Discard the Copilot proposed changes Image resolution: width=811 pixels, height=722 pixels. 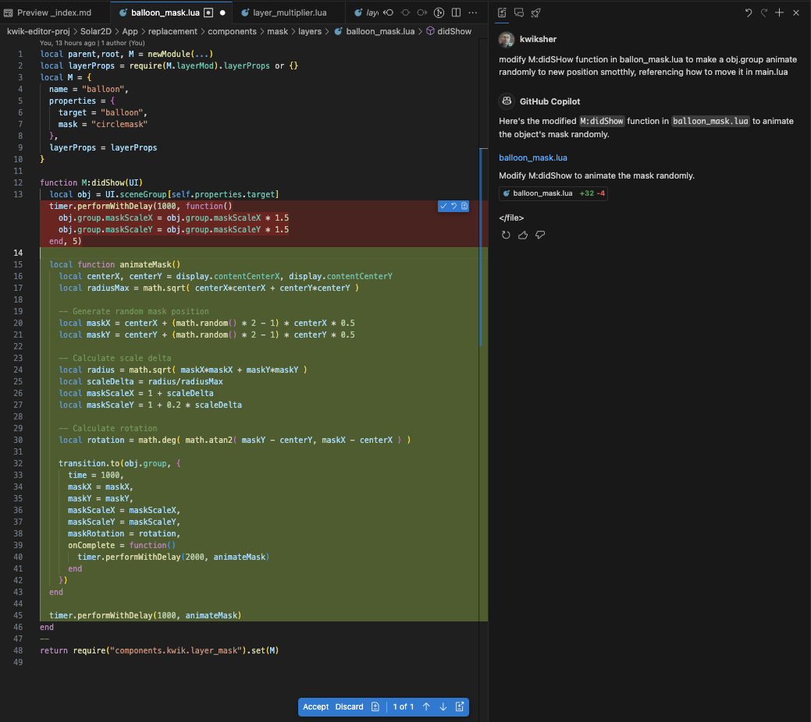(349, 706)
